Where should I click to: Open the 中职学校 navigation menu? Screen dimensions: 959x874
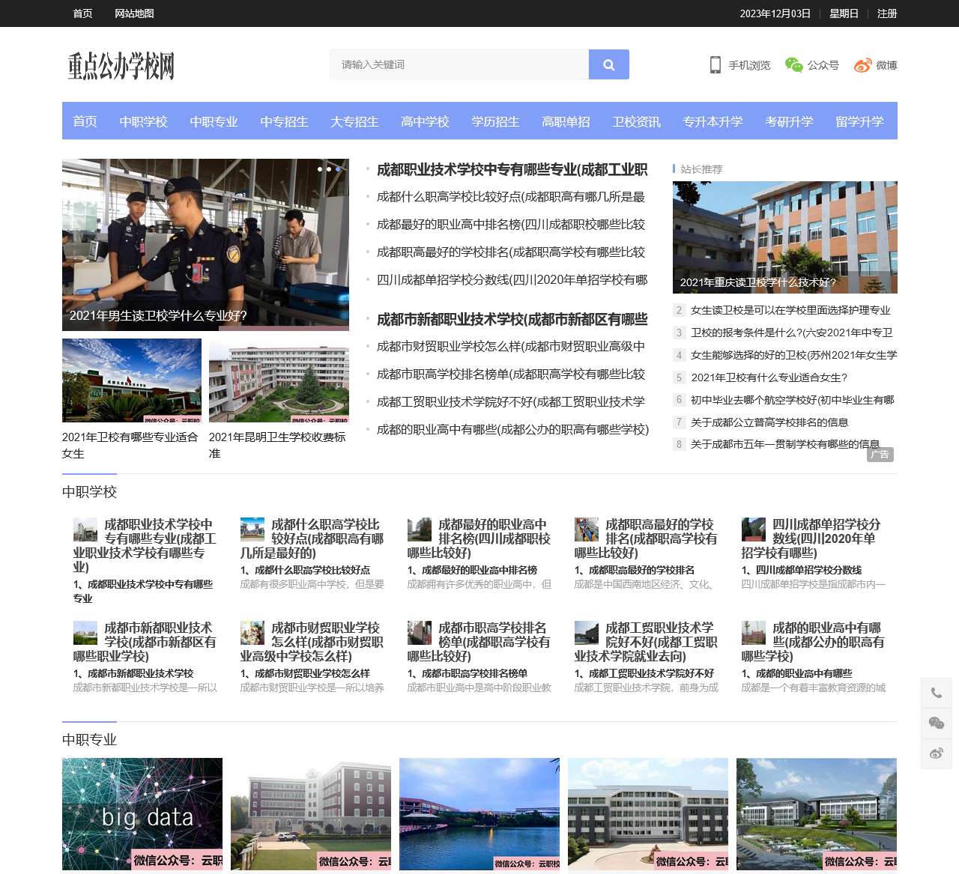pyautogui.click(x=144, y=121)
